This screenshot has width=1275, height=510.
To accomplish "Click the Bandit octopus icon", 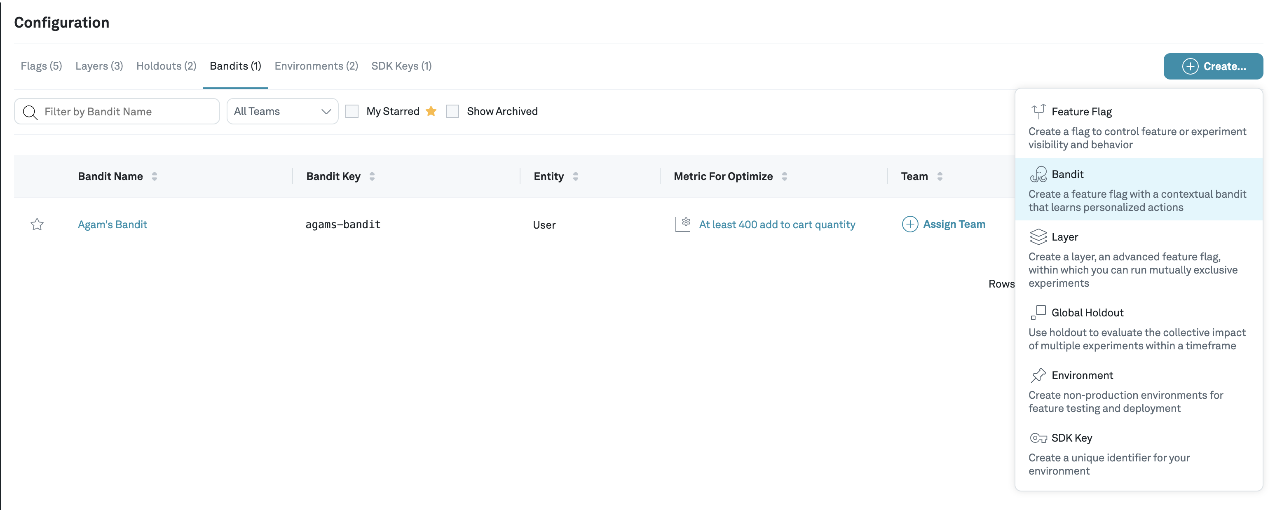I will coord(1038,174).
